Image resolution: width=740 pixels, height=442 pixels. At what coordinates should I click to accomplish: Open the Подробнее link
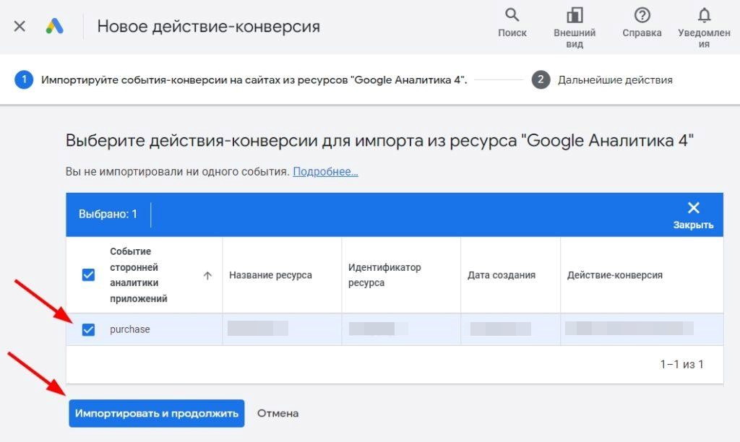click(328, 171)
